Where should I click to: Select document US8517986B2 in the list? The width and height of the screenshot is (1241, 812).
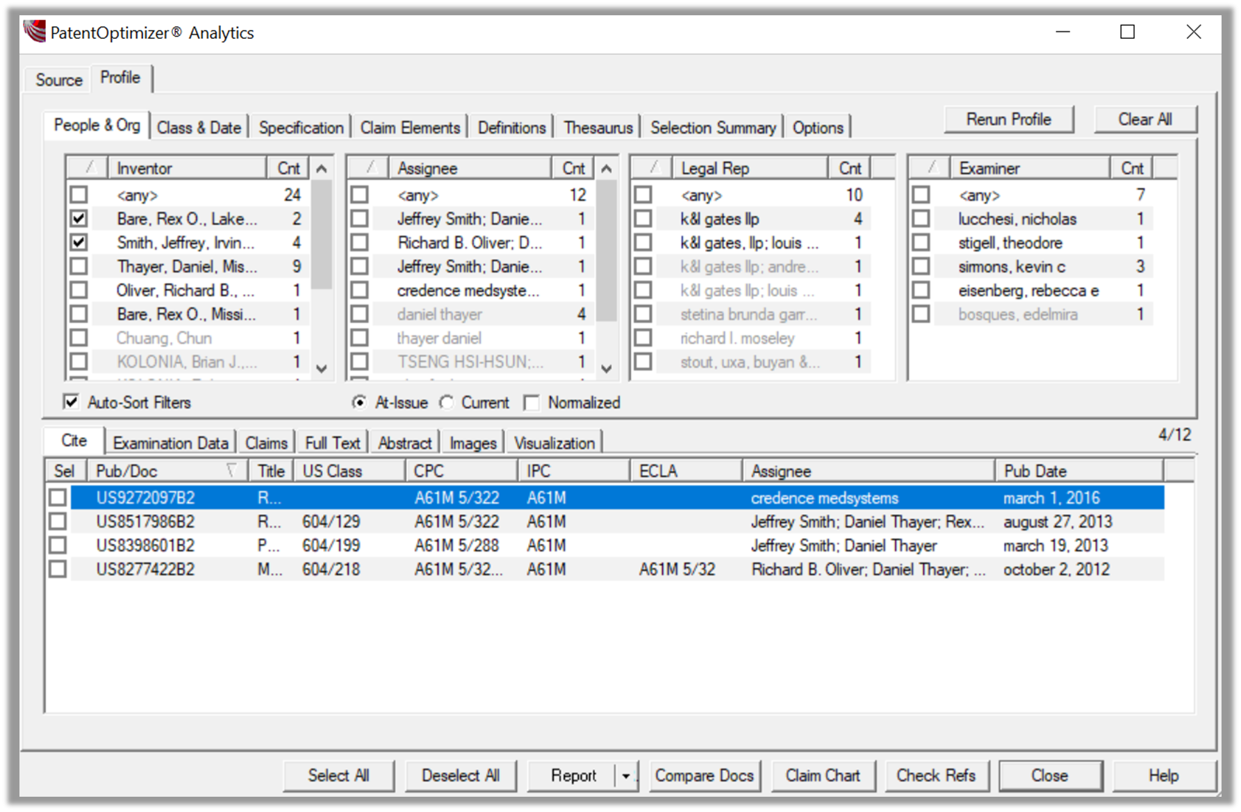point(145,522)
